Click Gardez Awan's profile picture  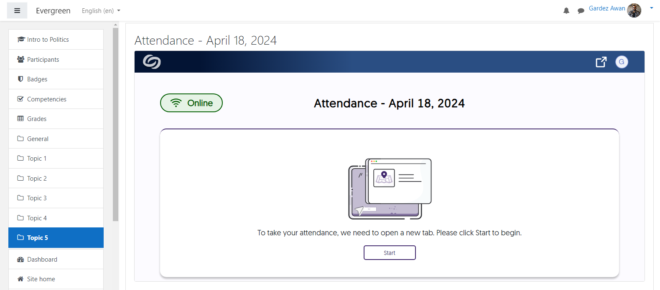pos(634,10)
